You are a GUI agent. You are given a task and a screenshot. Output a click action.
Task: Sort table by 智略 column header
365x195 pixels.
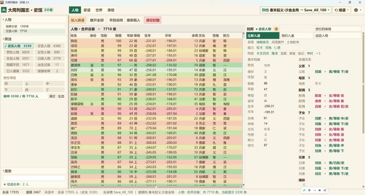pyautogui.click(x=118, y=35)
